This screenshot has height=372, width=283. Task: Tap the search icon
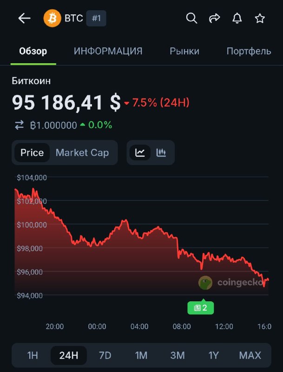(191, 18)
